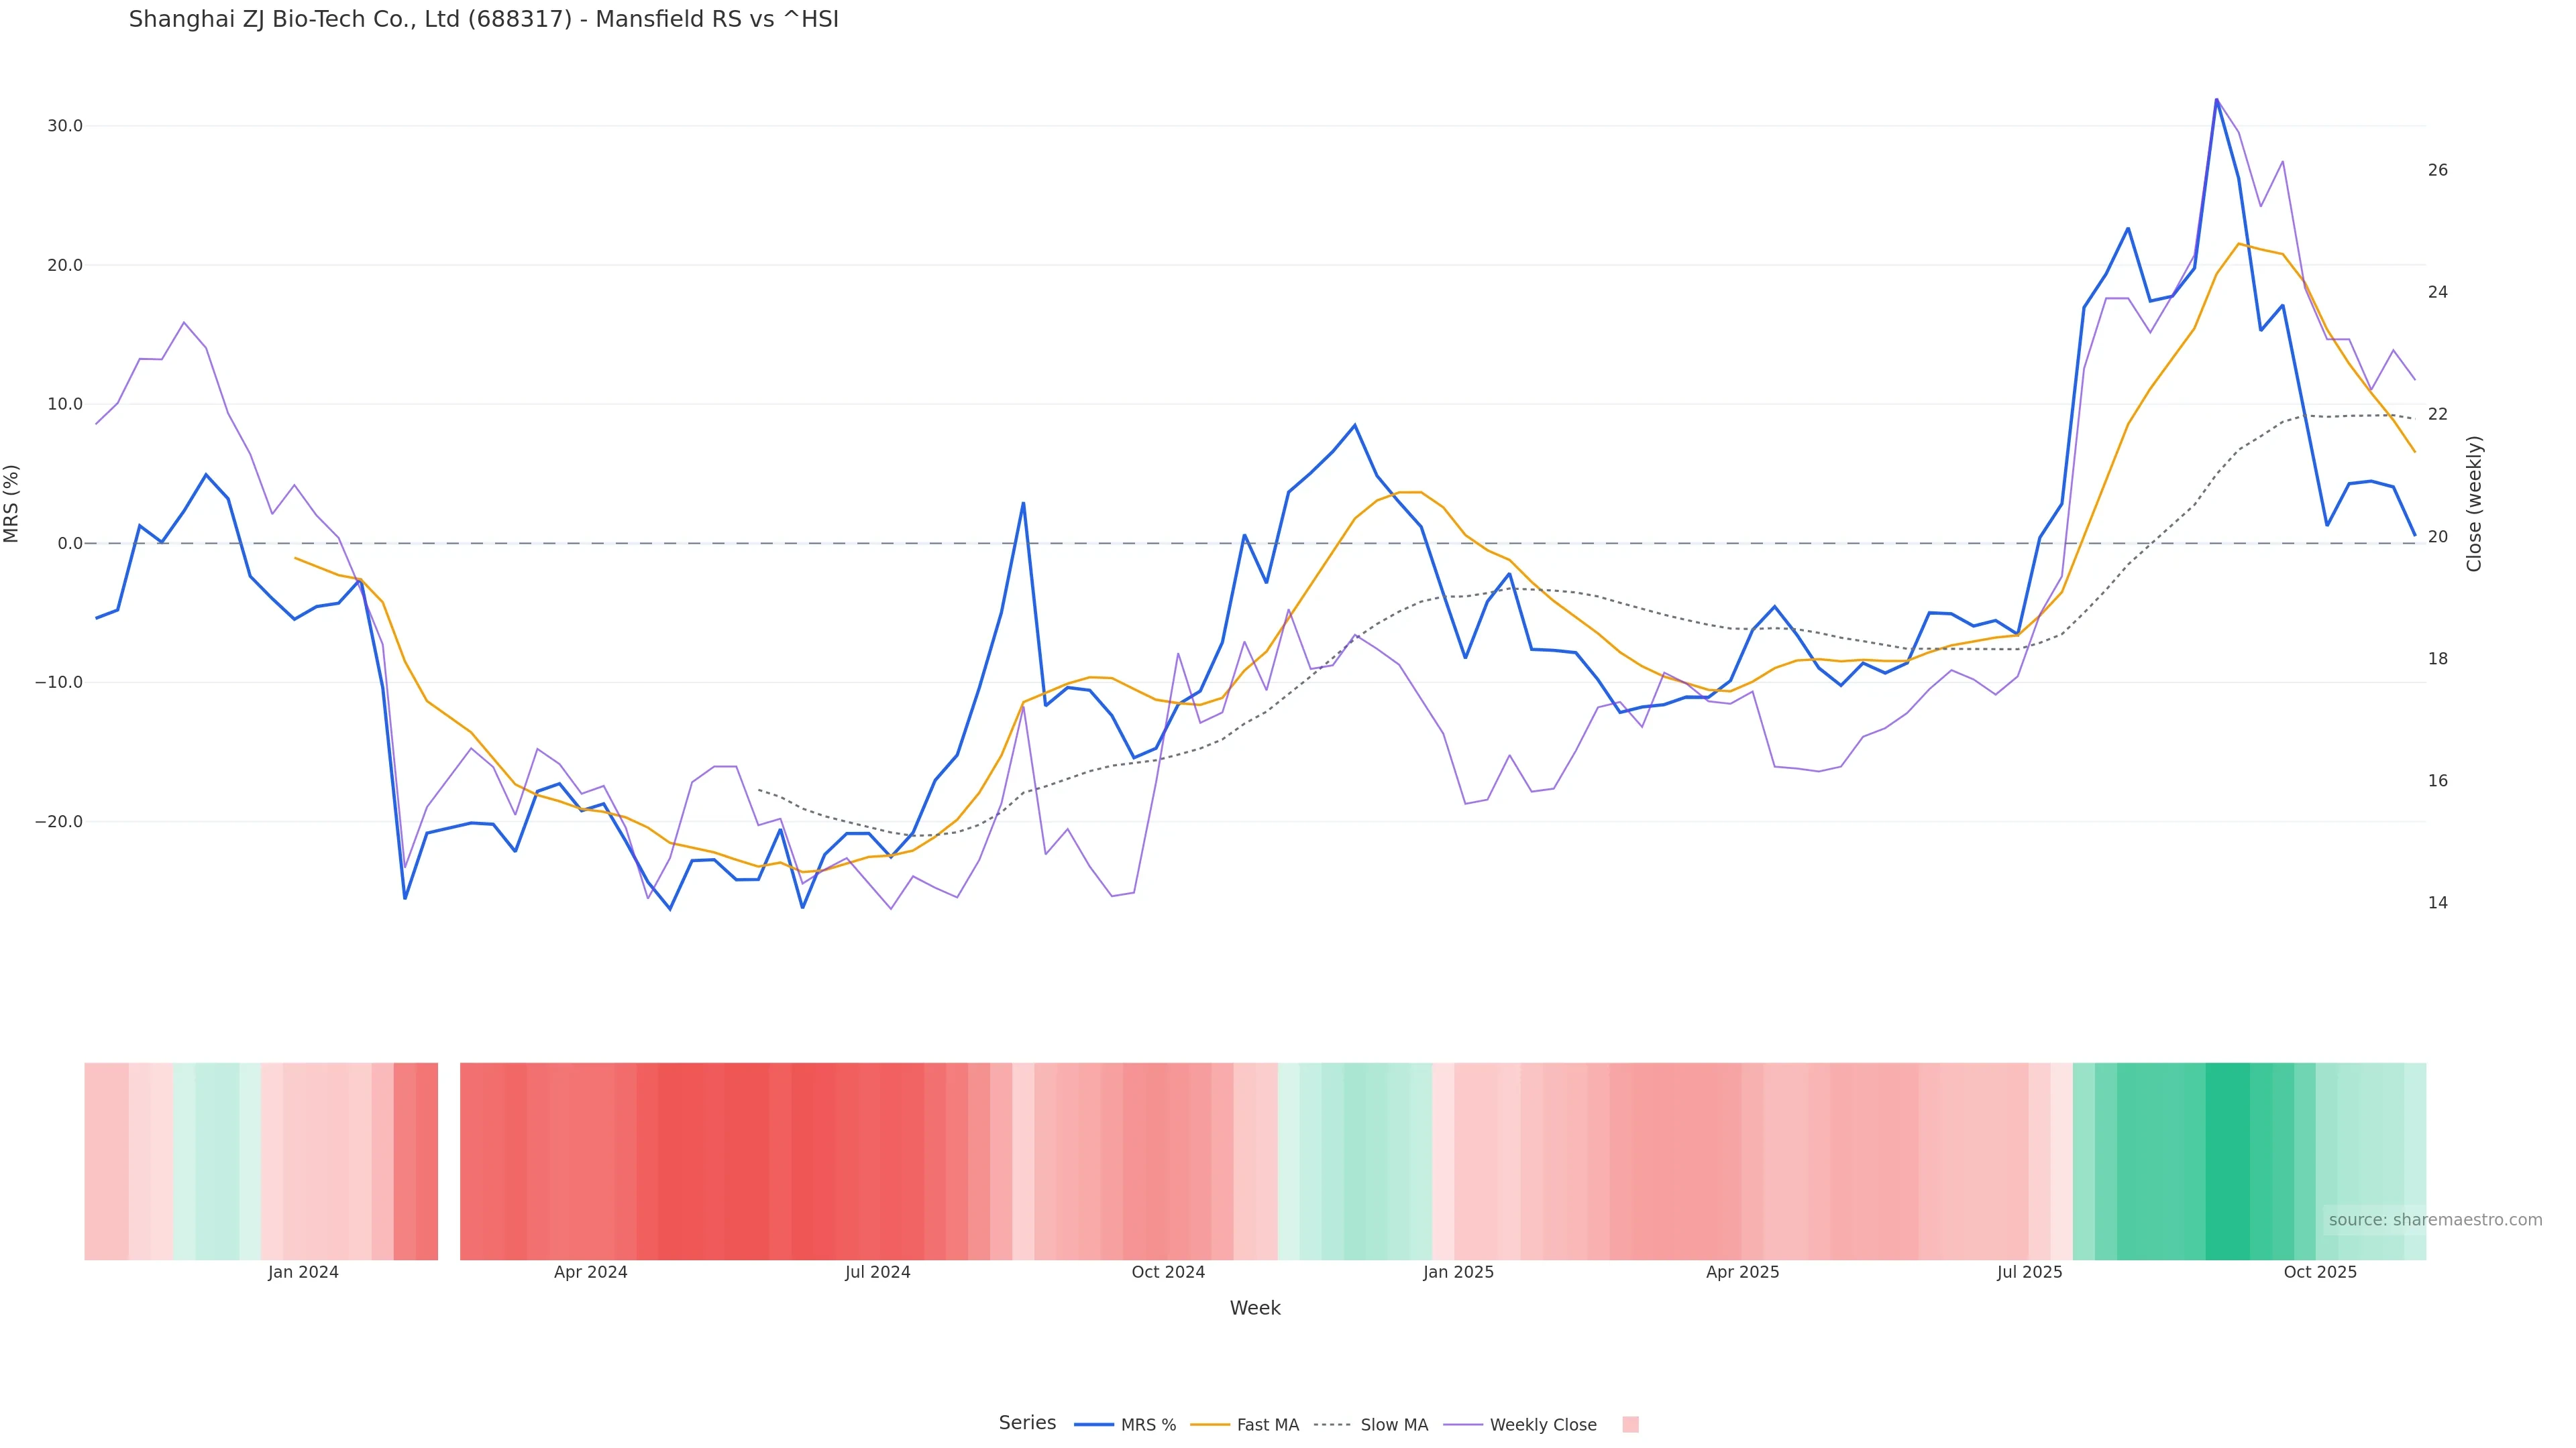
Task: Click the 30.0 left axis tick label
Action: [65, 126]
